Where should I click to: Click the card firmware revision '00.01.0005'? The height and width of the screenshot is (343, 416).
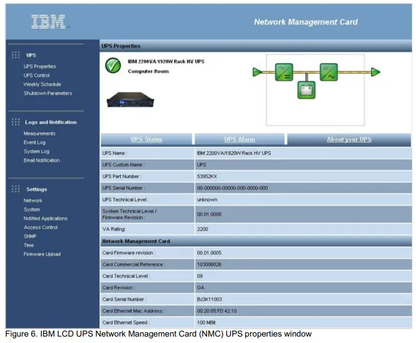pos(209,253)
